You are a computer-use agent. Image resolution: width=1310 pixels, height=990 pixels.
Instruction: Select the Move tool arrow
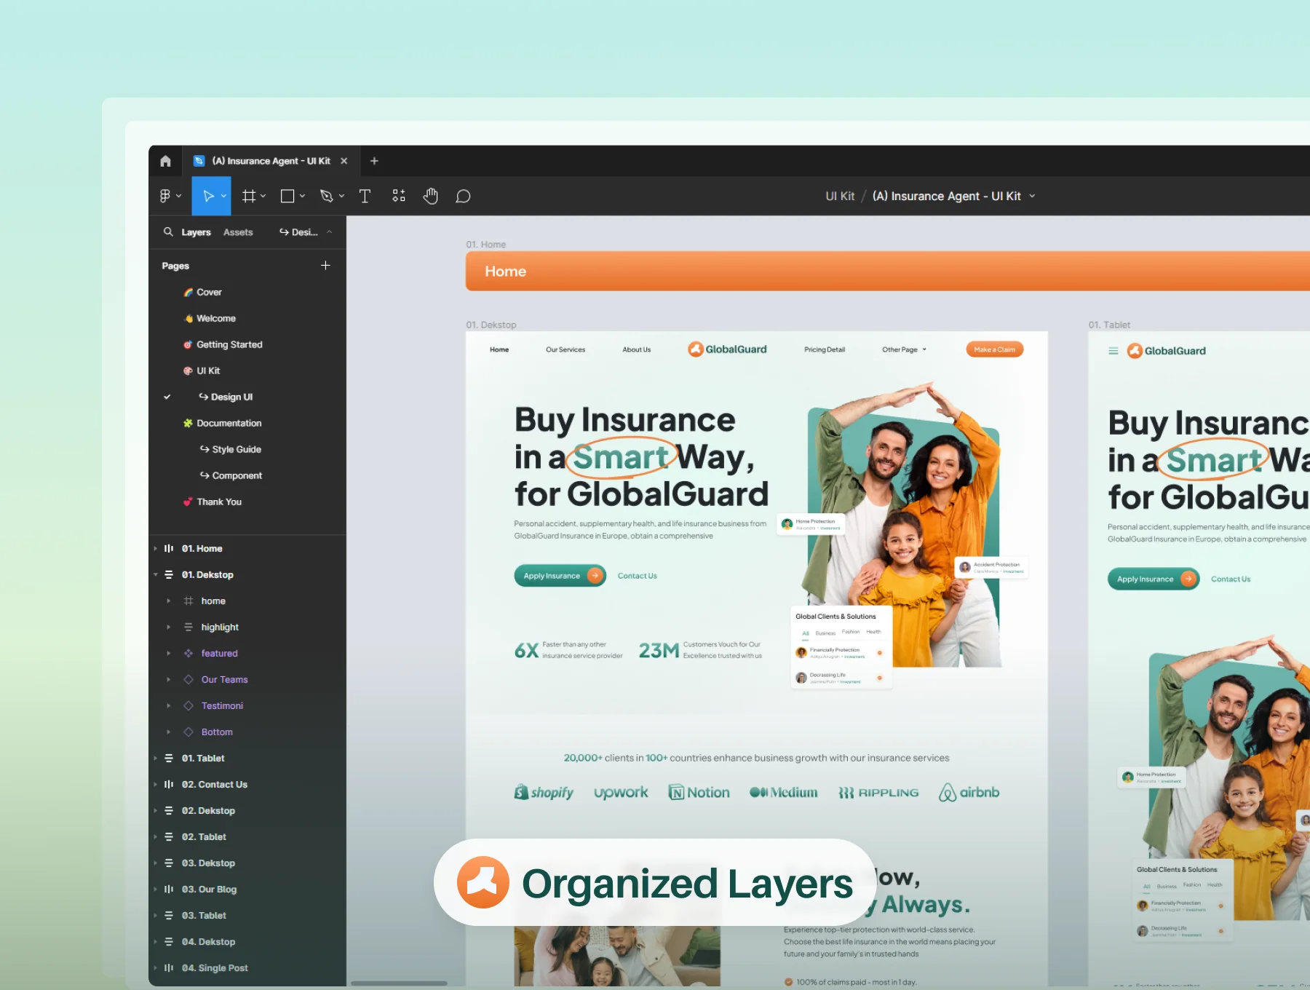coord(208,196)
